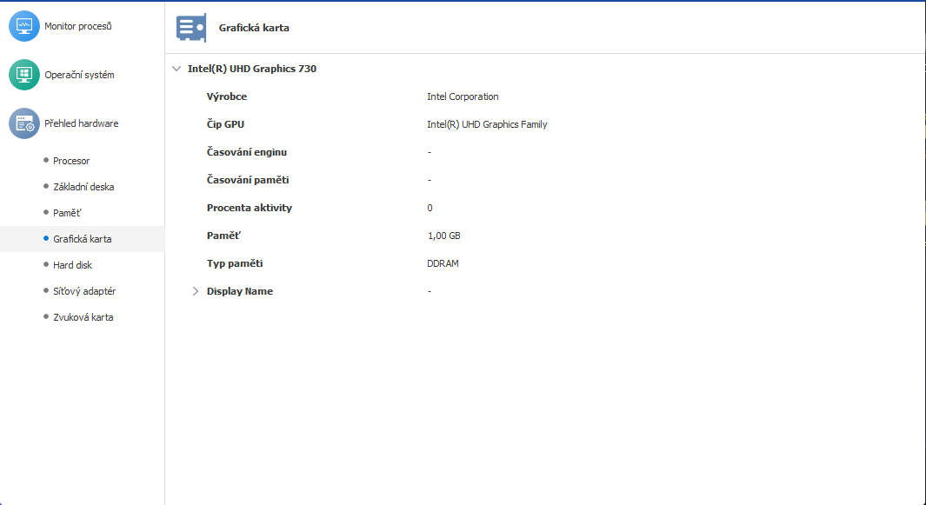926x505 pixels.
Task: Click the Procenta aktivity label
Action: [x=250, y=208]
